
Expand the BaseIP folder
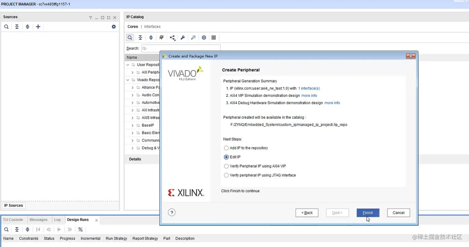coord(132,125)
